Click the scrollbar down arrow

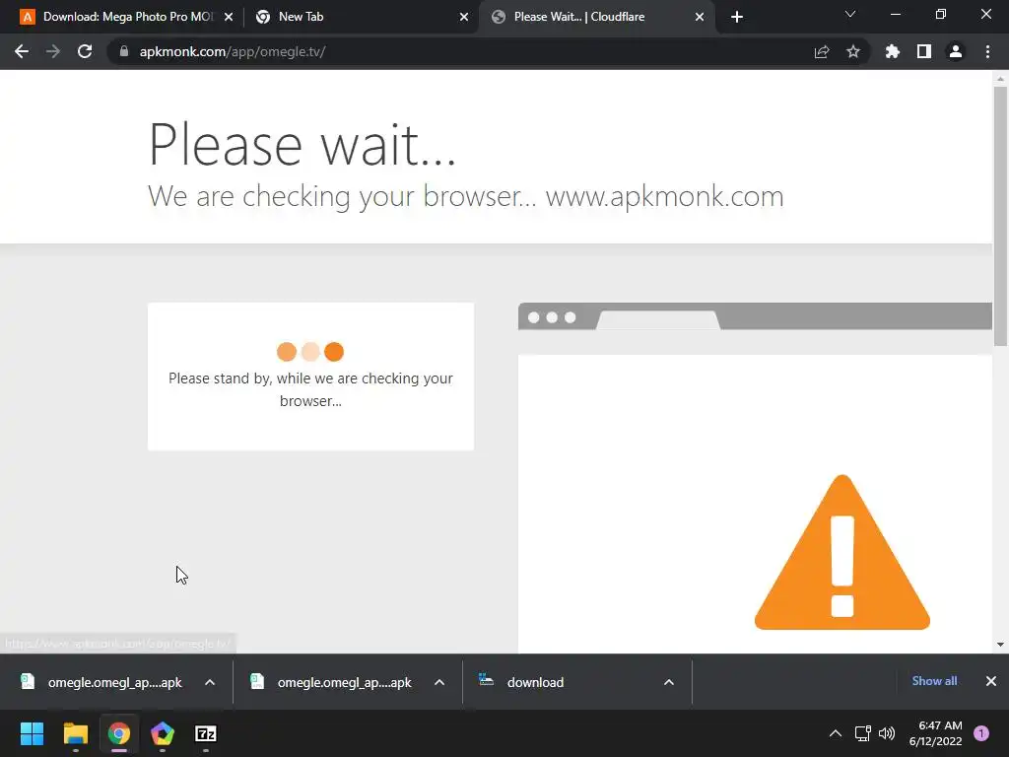tap(1000, 645)
